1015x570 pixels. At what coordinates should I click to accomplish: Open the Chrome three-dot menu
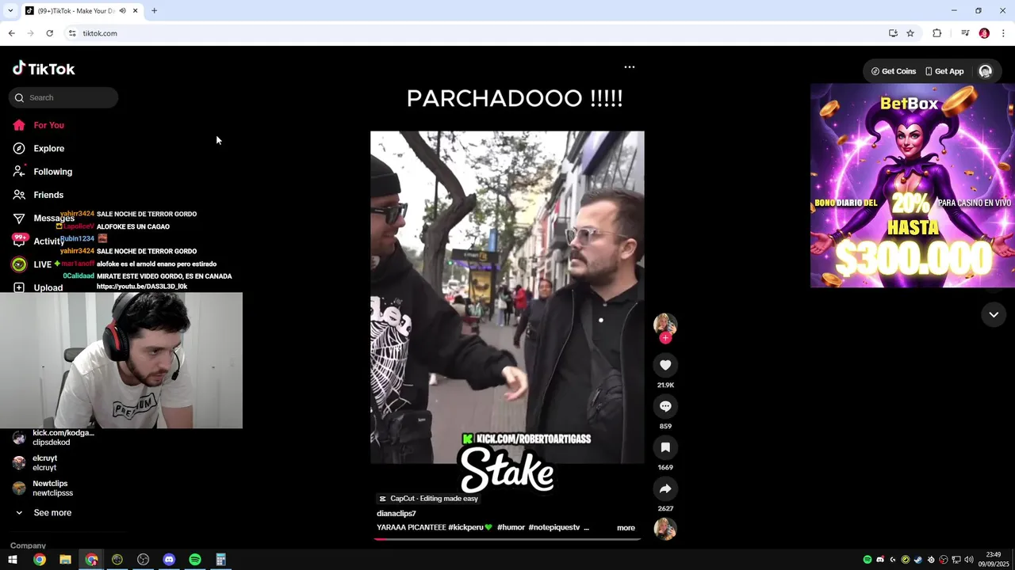click(x=1003, y=33)
